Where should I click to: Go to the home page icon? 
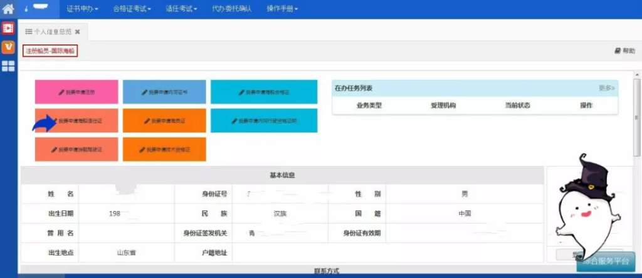click(x=8, y=9)
